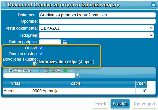Viewport: 158px width, 110px height.
Task: Open the Izdajatelj dropdown
Action: click(96, 35)
